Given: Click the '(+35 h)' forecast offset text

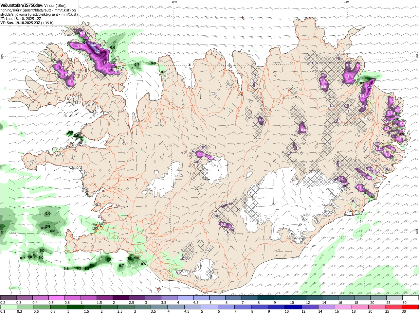Looking at the screenshot, I should (x=47, y=23).
